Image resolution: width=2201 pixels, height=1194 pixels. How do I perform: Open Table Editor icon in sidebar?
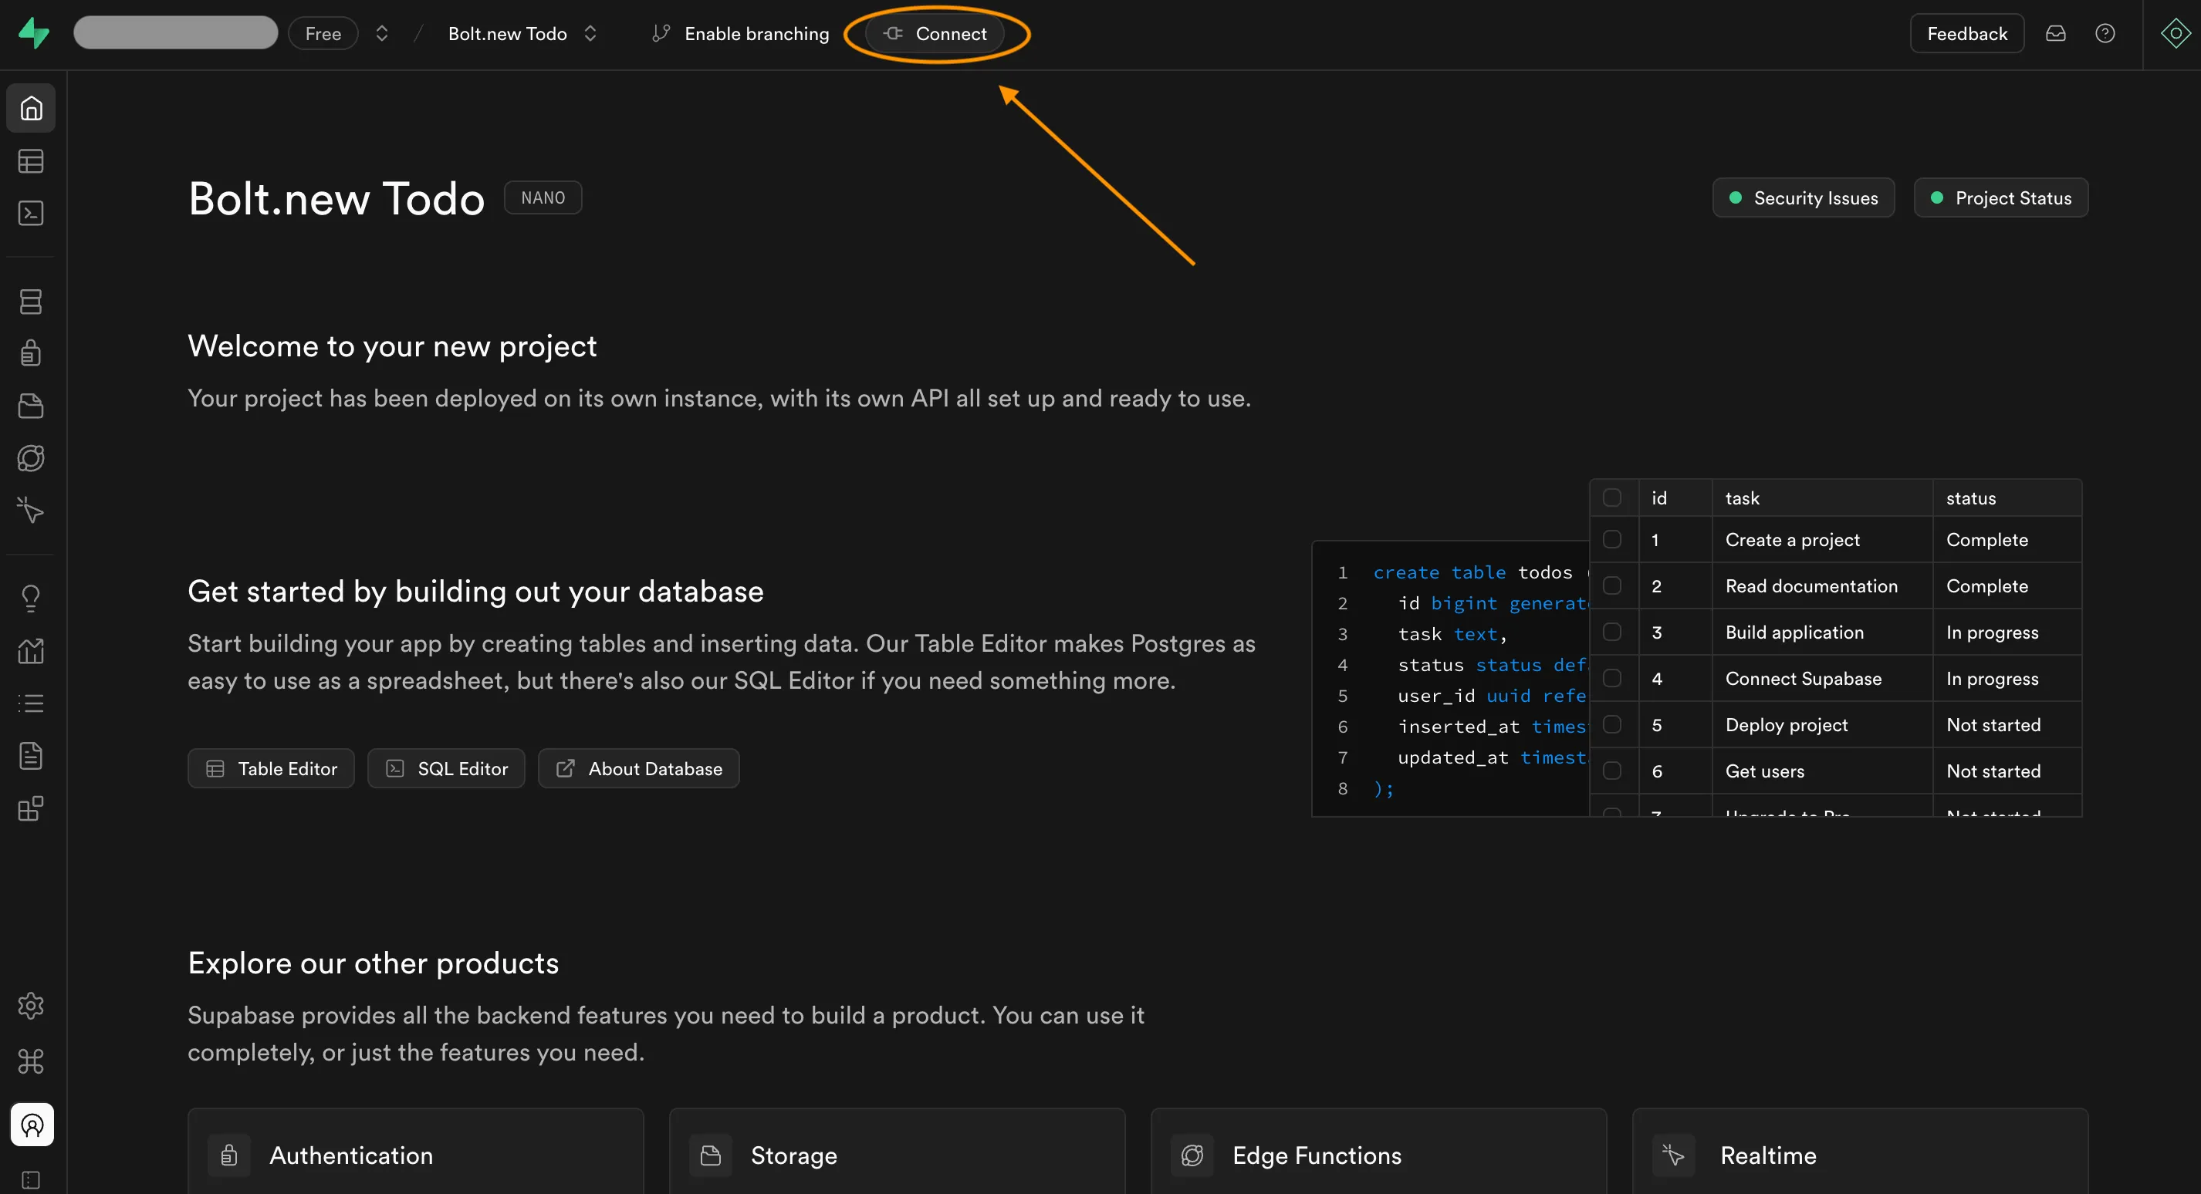(x=31, y=160)
